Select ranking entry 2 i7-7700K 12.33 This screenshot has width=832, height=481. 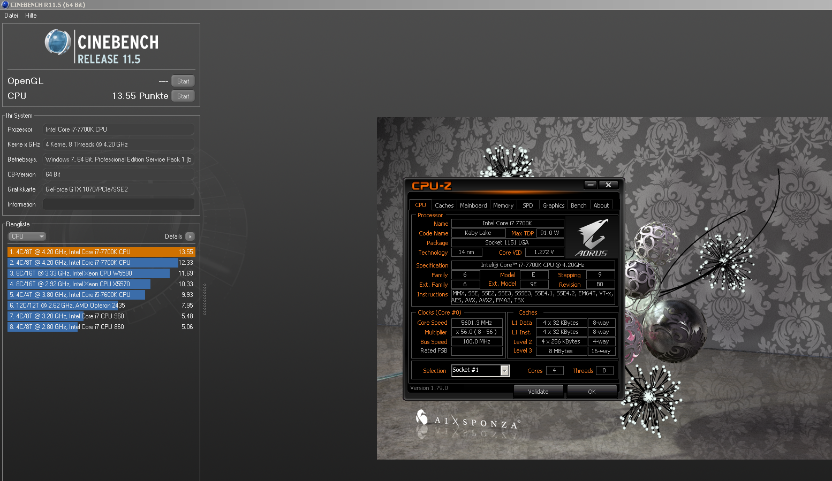point(101,263)
